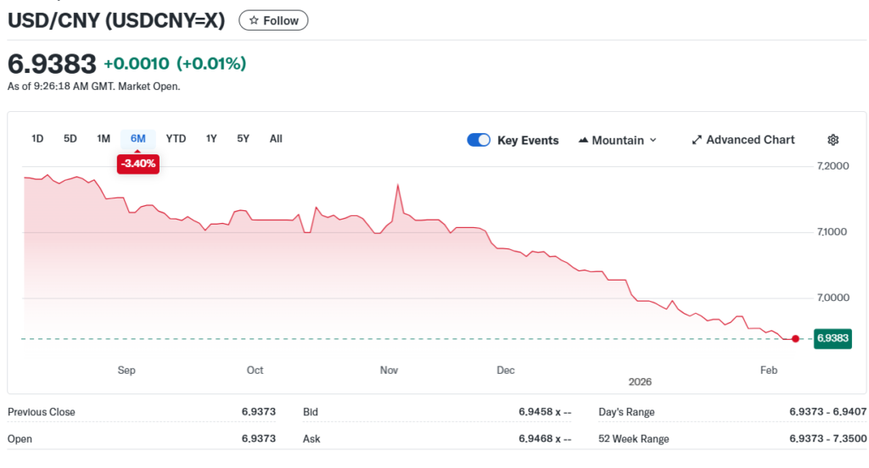The width and height of the screenshot is (869, 468).
Task: Click the green 6.9383 price label on axis
Action: [x=833, y=338]
